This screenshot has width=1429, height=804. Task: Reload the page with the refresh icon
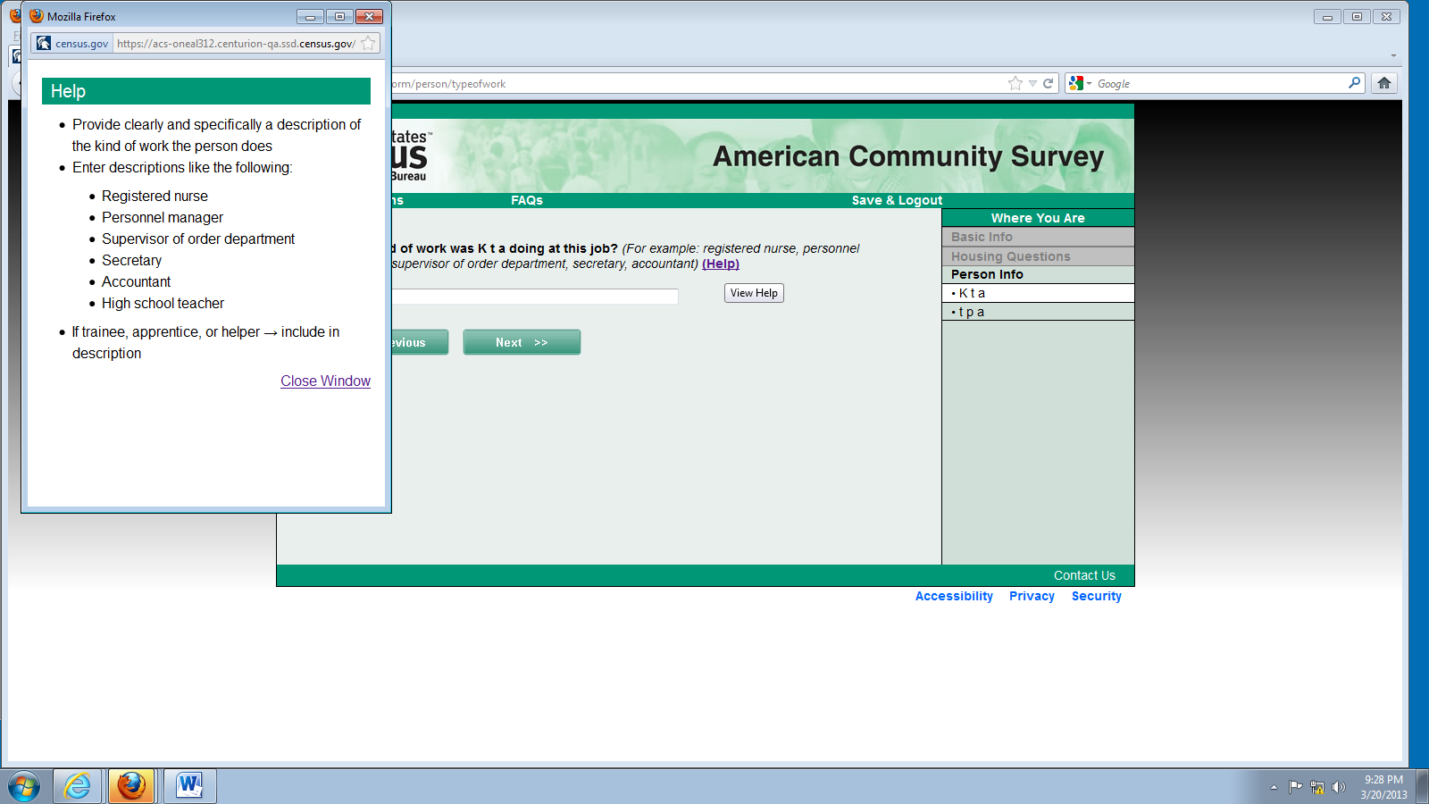click(x=1049, y=83)
